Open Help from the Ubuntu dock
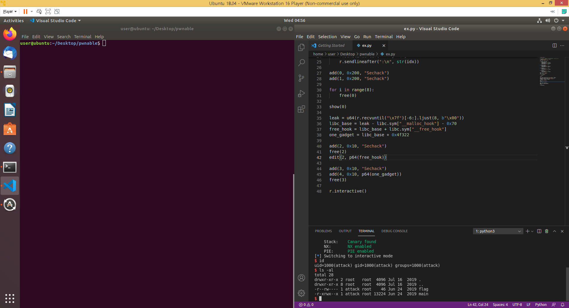This screenshot has width=569, height=308. [10, 148]
